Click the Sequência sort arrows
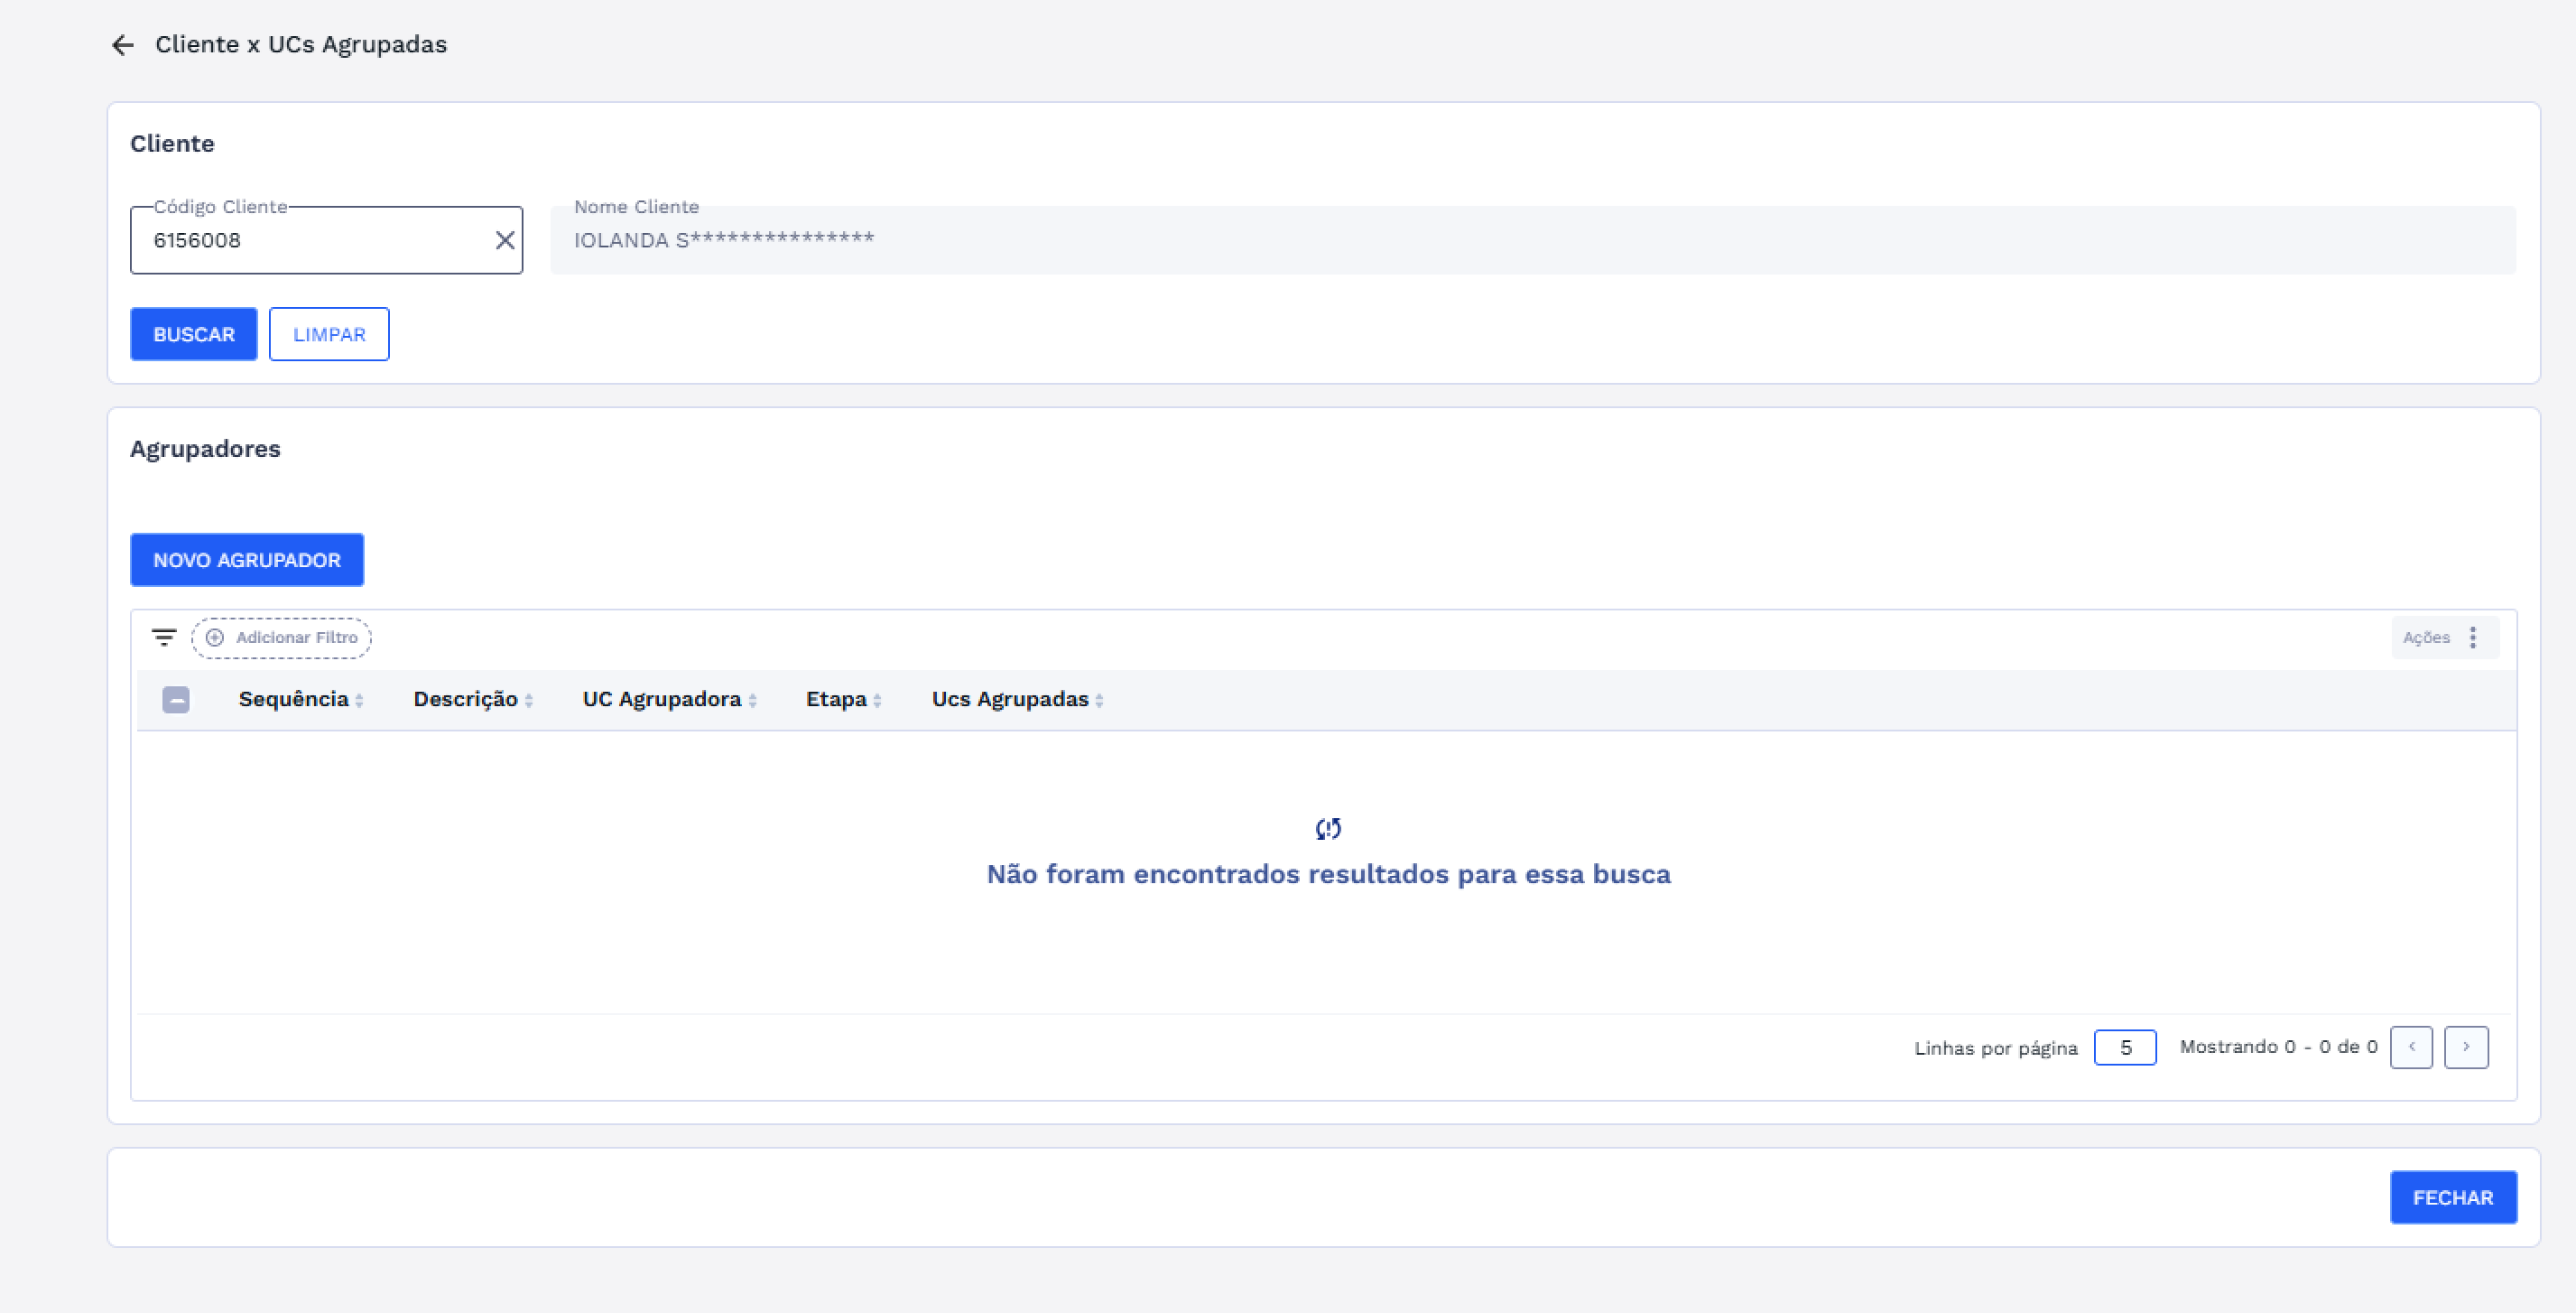The image size is (2576, 1313). click(359, 701)
